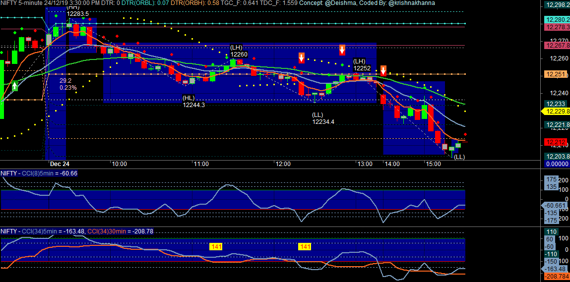Click the Dec 24 date label

tap(60, 164)
